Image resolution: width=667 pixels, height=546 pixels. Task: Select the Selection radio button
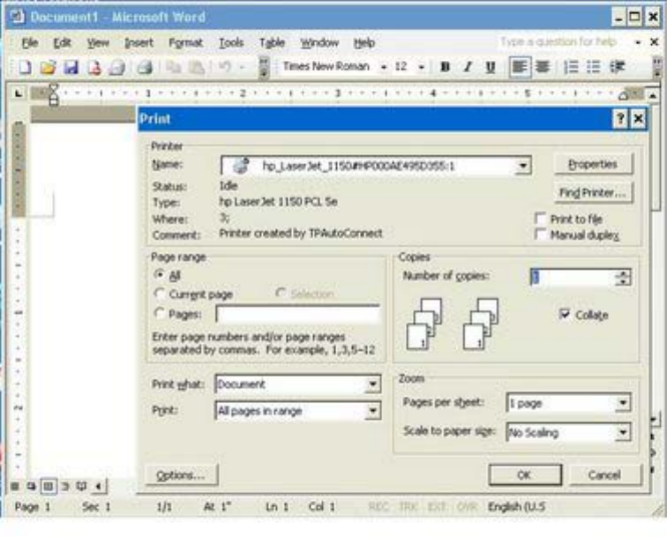[x=281, y=293]
